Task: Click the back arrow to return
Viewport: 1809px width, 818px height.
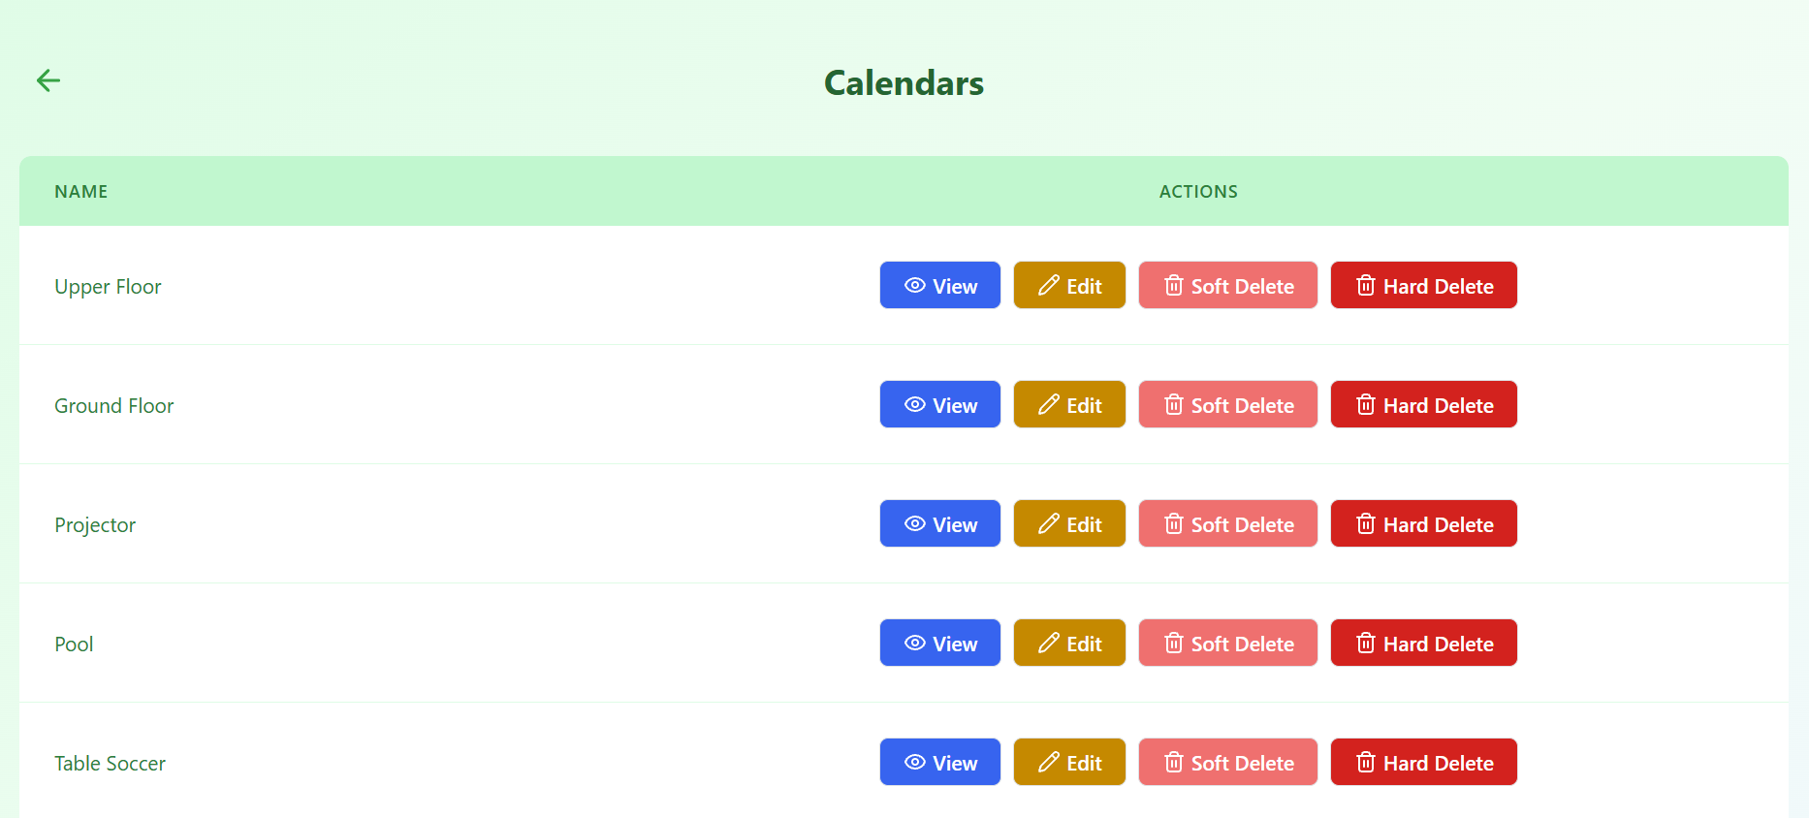Action: (x=48, y=79)
